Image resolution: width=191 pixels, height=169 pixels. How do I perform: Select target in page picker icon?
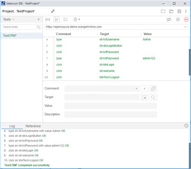pyautogui.click(x=144, y=97)
